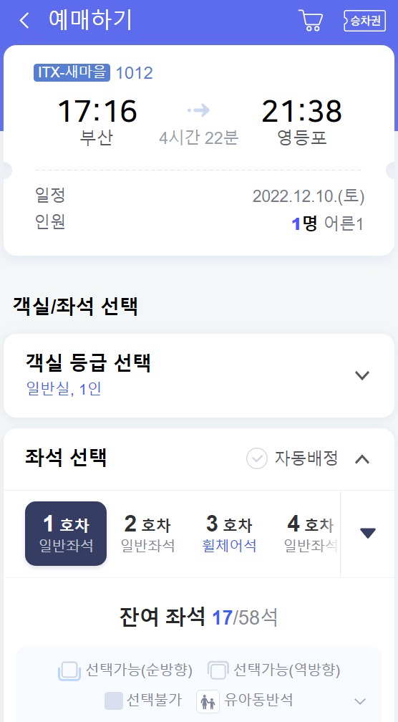Click the 일반실, 1인 link text
This screenshot has width=398, height=722.
64,389
